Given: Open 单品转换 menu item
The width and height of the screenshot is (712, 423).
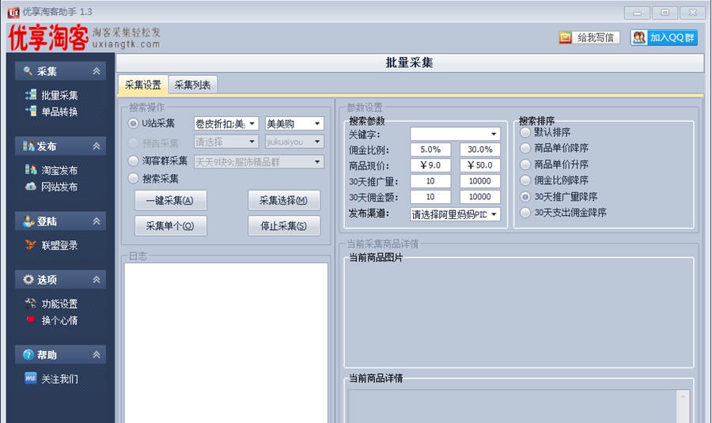Looking at the screenshot, I should [x=59, y=111].
